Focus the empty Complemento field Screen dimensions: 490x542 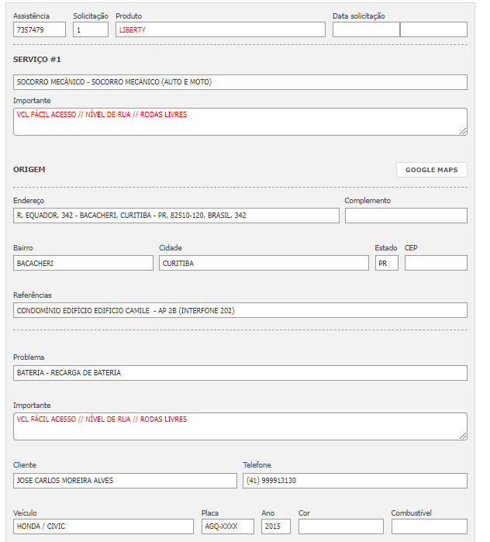(405, 216)
